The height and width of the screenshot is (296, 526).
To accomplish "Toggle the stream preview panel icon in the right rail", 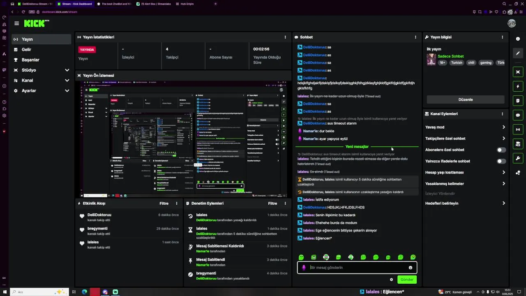I will [x=518, y=72].
